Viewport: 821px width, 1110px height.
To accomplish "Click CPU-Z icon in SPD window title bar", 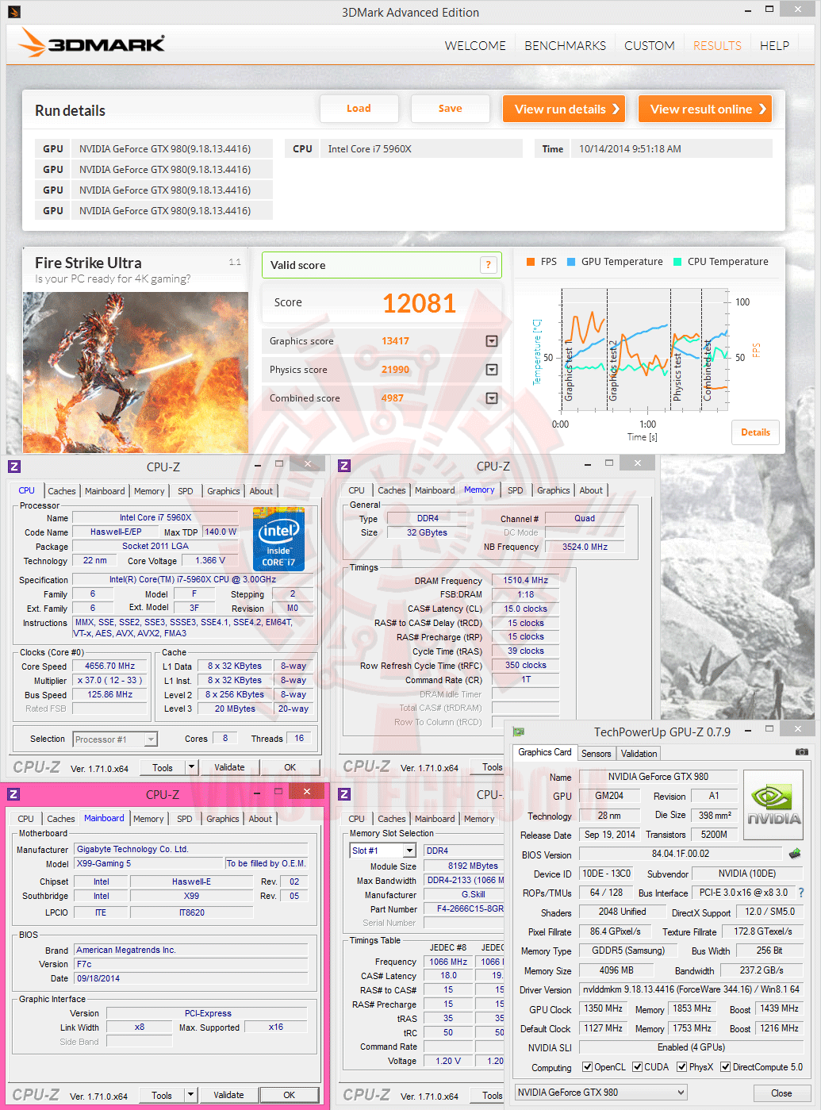I will point(344,794).
